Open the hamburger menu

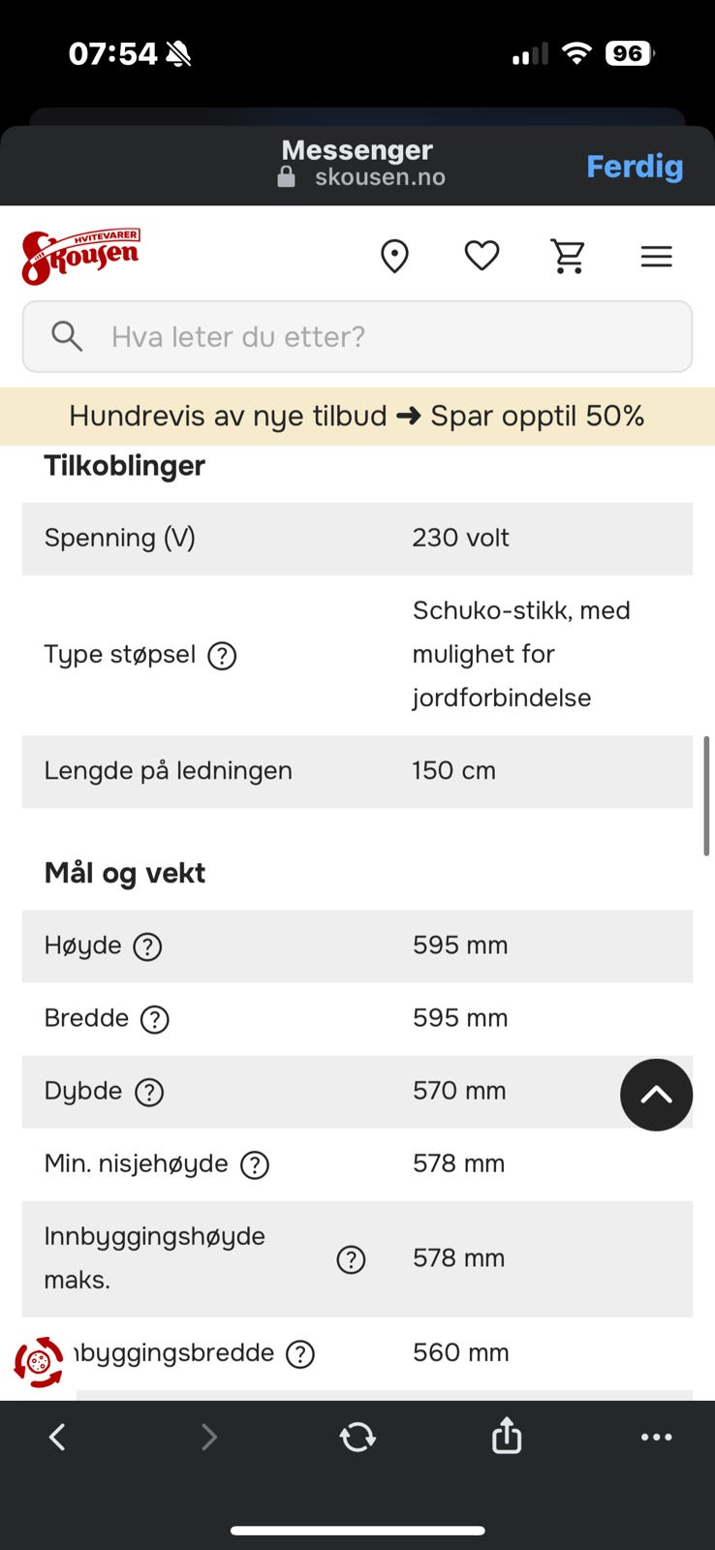pyautogui.click(x=656, y=257)
